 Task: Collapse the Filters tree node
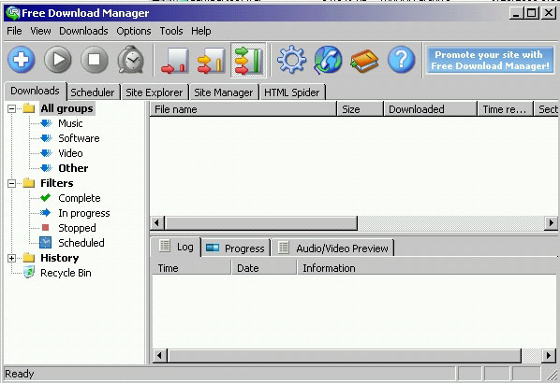click(12, 183)
